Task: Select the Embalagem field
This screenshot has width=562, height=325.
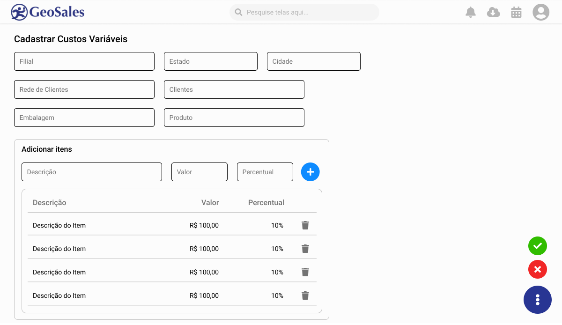Action: pyautogui.click(x=84, y=118)
